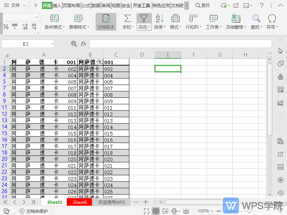Click the 筛选 filter funnel icon
Viewport: 287px width, 215px height.
(144, 18)
